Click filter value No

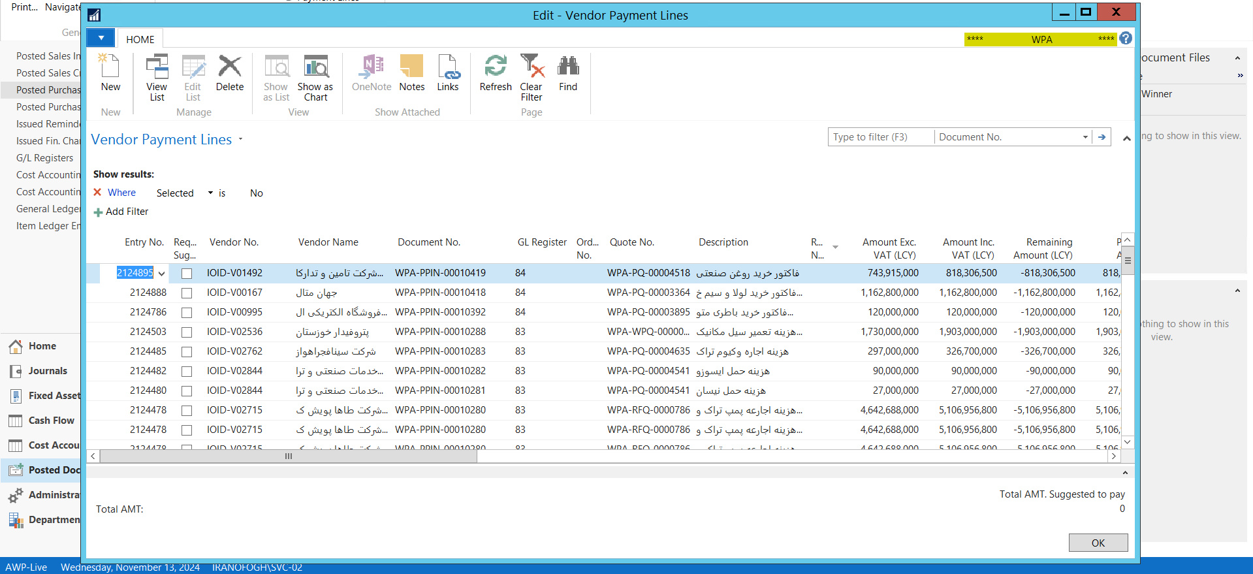[257, 193]
